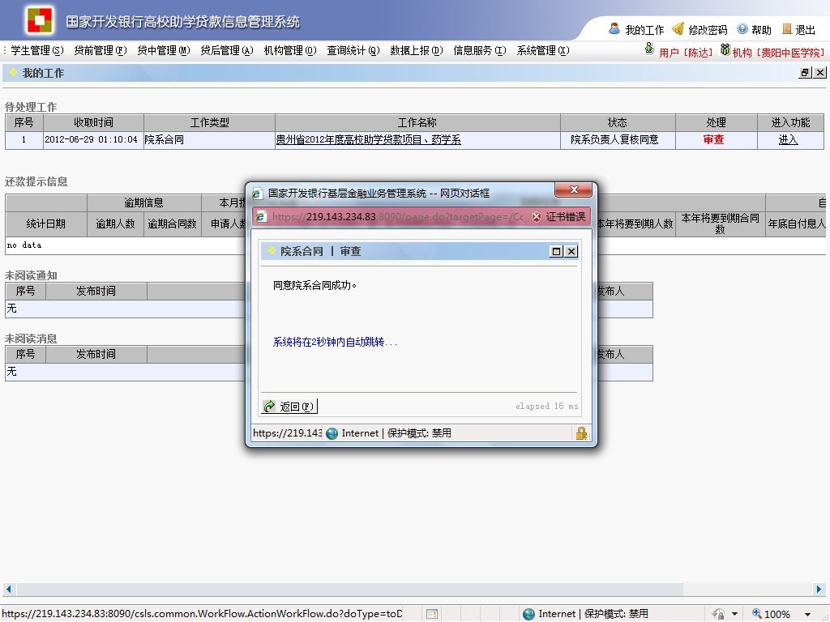Image resolution: width=830 pixels, height=622 pixels.
Task: Close the 我的工作 panel
Action: point(820,73)
